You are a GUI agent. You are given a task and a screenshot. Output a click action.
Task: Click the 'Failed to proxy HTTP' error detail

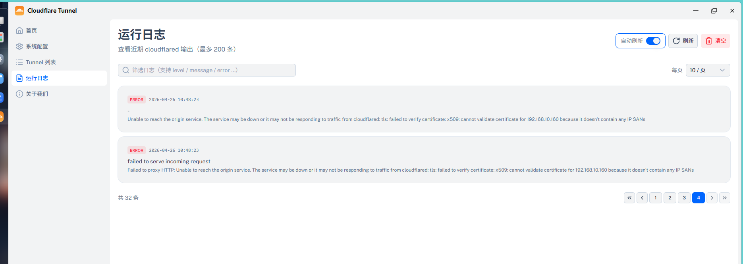[411, 170]
